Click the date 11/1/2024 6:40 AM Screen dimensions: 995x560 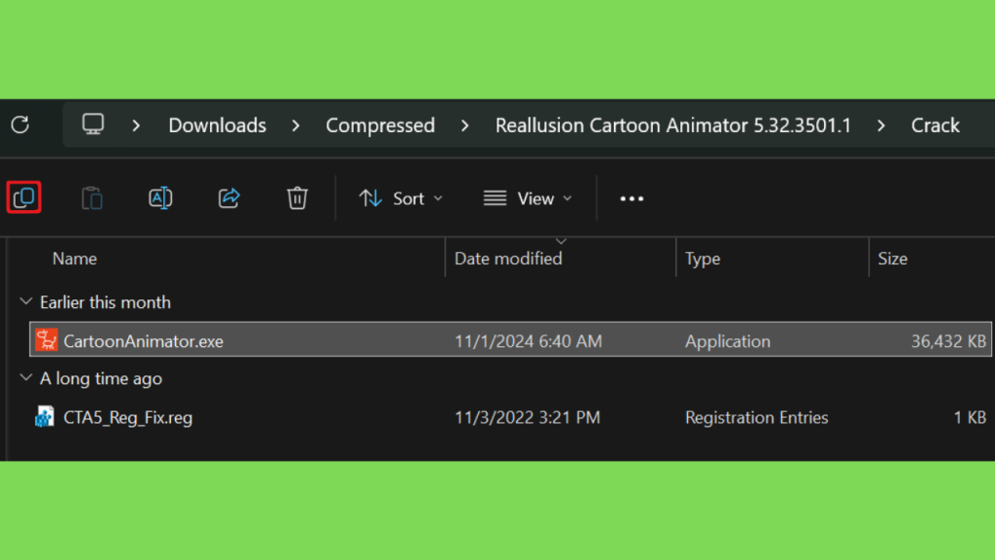click(528, 341)
